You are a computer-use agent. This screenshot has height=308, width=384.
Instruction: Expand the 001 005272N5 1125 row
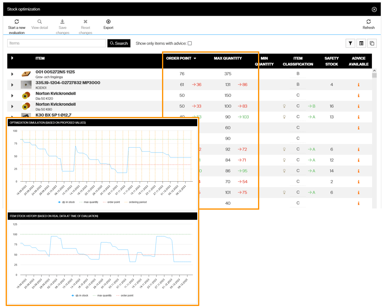coord(12,74)
